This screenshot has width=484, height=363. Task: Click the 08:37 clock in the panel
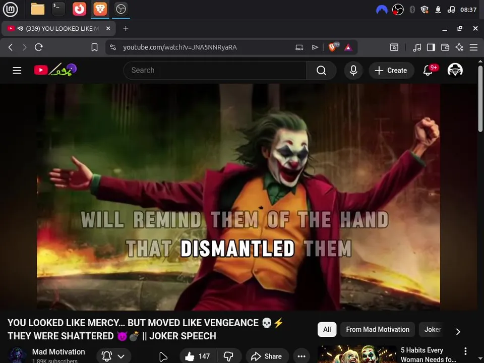468,10
